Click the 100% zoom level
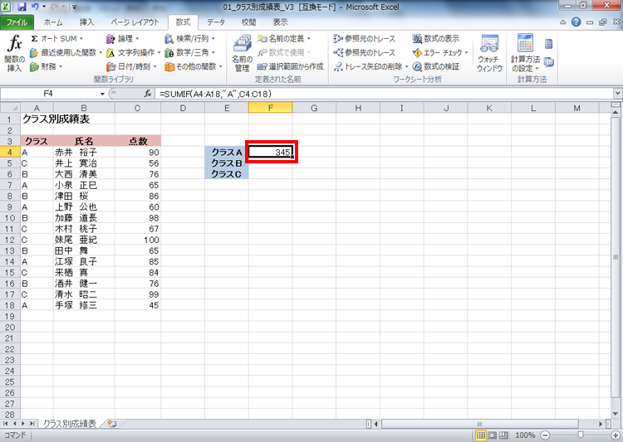This screenshot has height=442, width=623. click(x=525, y=435)
